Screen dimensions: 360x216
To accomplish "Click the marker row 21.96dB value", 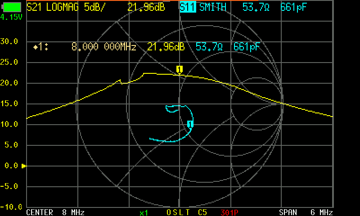I will pos(166,47).
